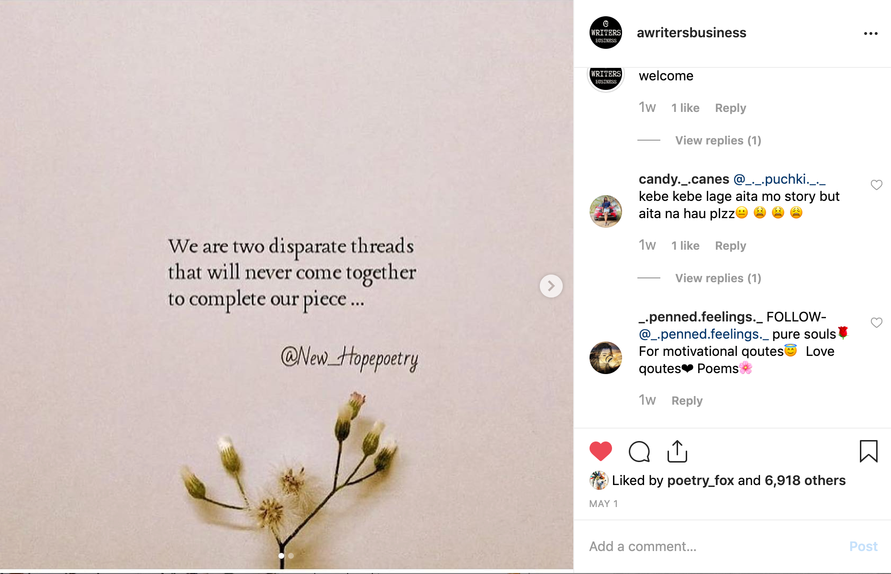The image size is (891, 574).
Task: Open the comment bubble icon
Action: click(639, 451)
